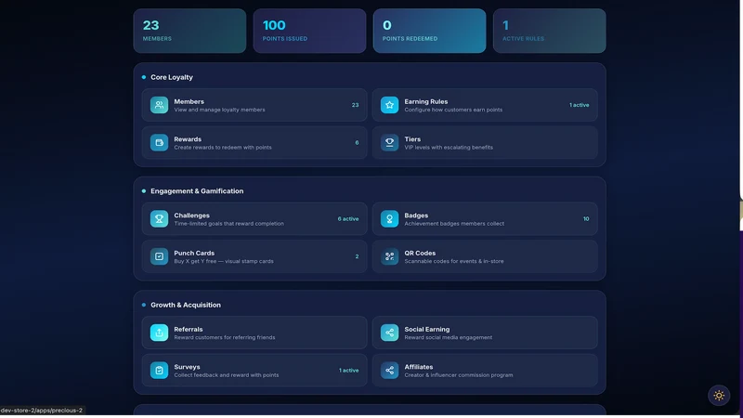Image resolution: width=743 pixels, height=418 pixels.
Task: Click 'Reward customers for referring friends' text
Action: tap(225, 337)
